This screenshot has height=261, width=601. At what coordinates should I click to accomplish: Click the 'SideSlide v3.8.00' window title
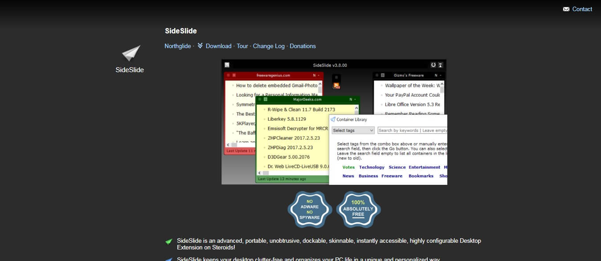tap(330, 65)
